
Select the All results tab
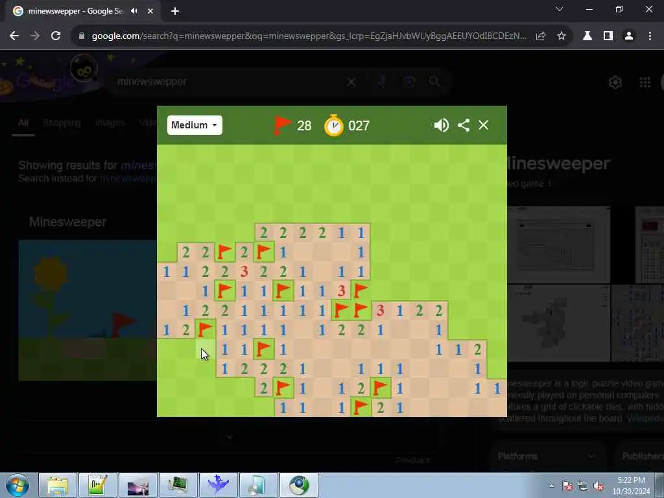23,123
